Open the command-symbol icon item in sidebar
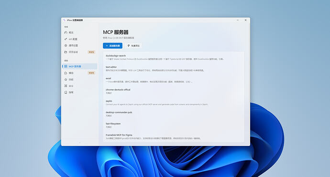The width and height of the screenshot is (330, 177). (66, 86)
